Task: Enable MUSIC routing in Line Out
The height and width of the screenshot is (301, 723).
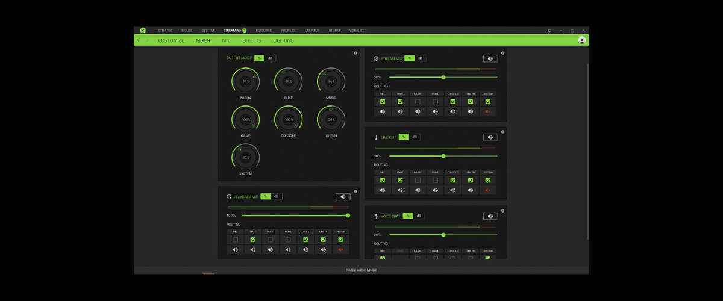Action: [x=418, y=180]
